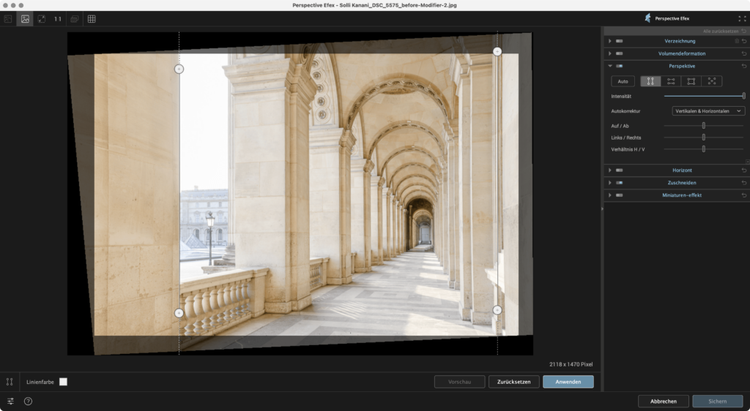Toggle the Zuschneiden switch
Image resolution: width=750 pixels, height=411 pixels.
click(x=620, y=182)
